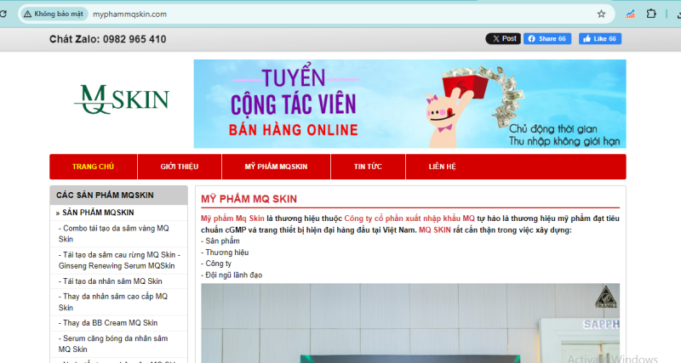This screenshot has width=681, height=363.
Task: Select the 'MỸ PHẨM MQ SKIN' heading
Action: [x=249, y=199]
